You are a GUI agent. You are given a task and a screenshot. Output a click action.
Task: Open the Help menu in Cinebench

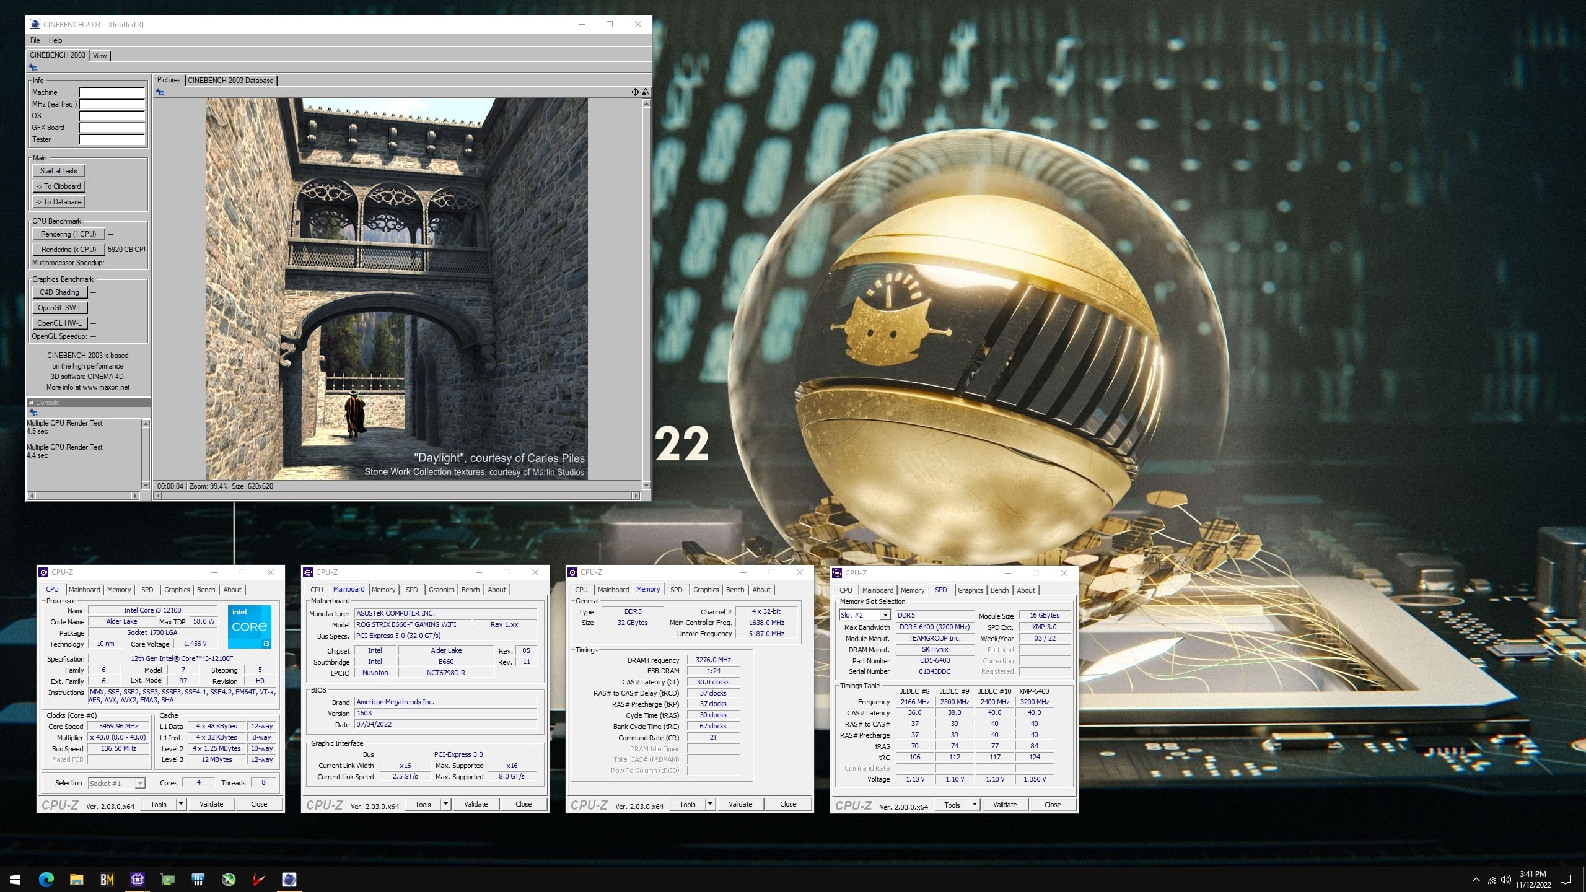click(56, 40)
